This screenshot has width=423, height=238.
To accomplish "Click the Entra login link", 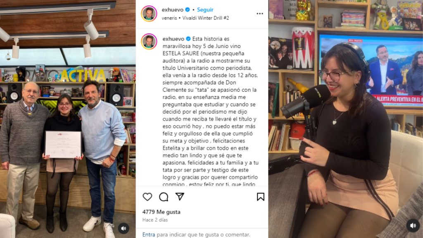I will (x=149, y=235).
